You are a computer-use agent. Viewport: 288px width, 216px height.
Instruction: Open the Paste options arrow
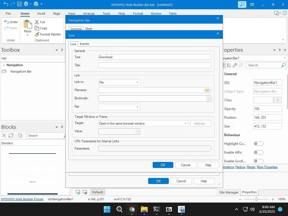coord(28,35)
